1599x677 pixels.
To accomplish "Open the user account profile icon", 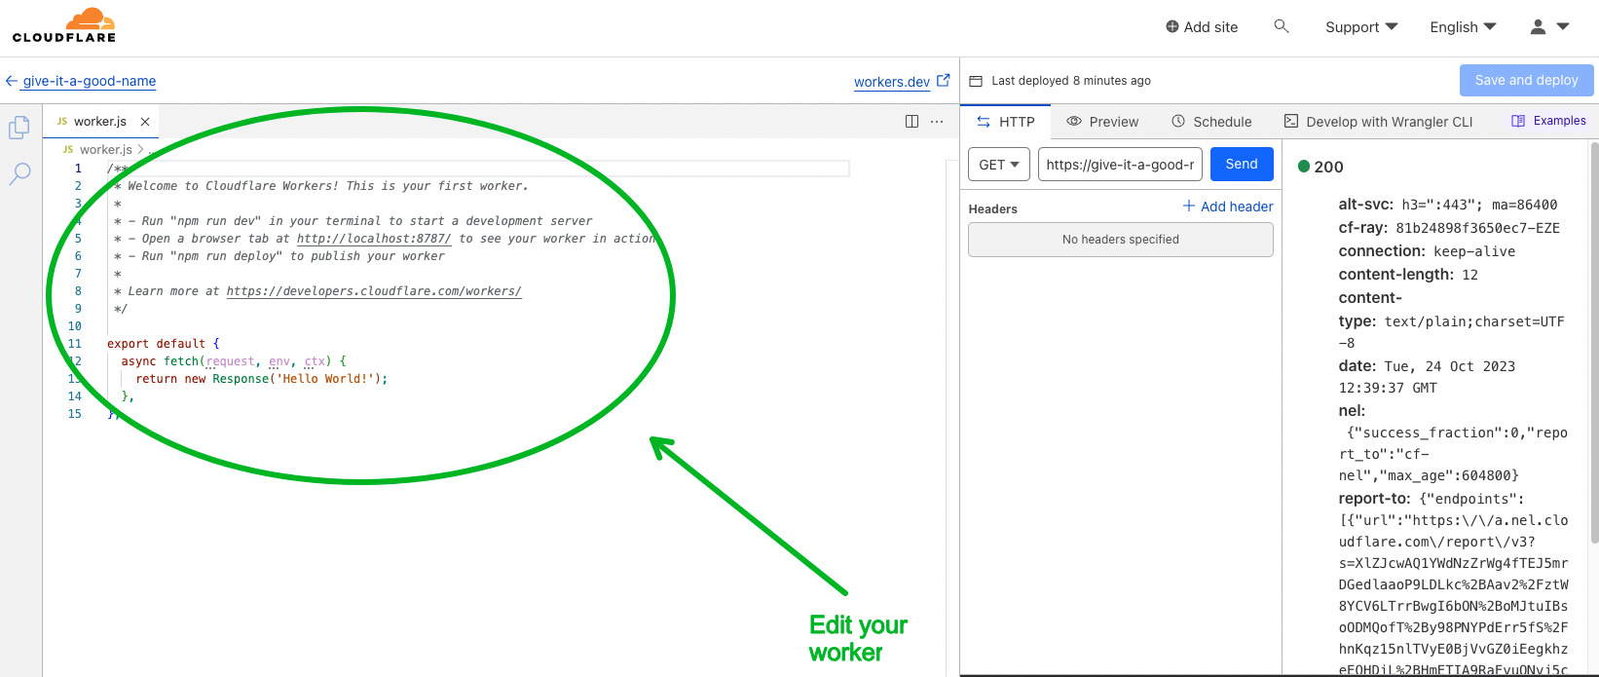I will coord(1538,27).
